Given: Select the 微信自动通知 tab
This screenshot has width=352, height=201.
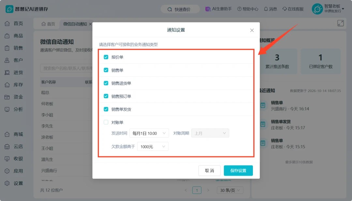Looking at the screenshot, I should click(x=75, y=24).
